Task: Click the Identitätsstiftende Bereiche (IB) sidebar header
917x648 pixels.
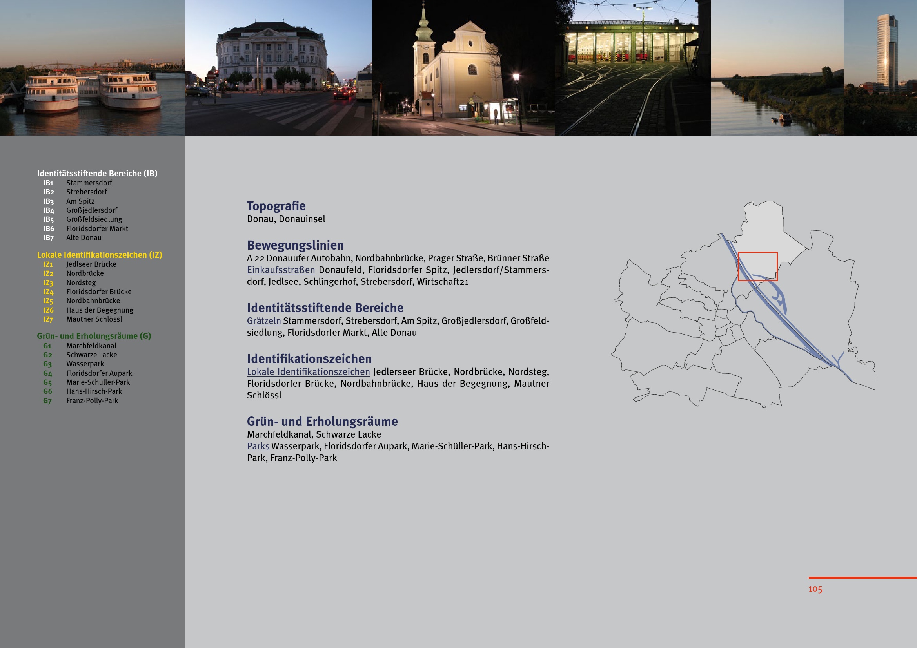Action: click(97, 173)
